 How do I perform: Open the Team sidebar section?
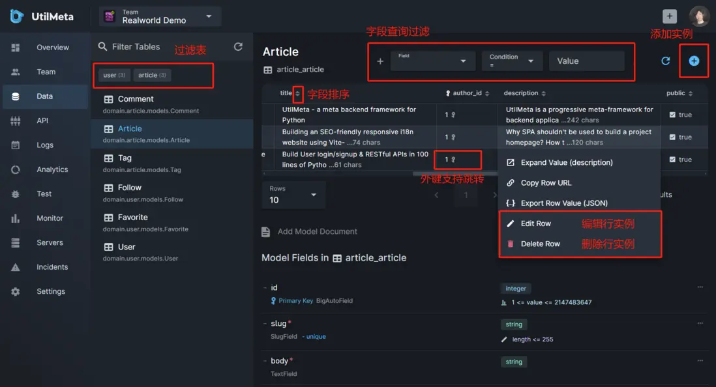tap(45, 72)
